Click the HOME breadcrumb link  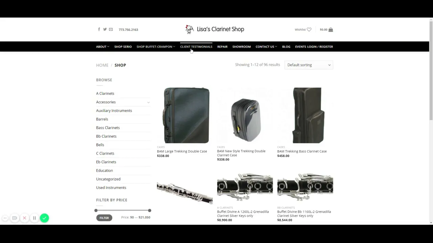point(102,65)
